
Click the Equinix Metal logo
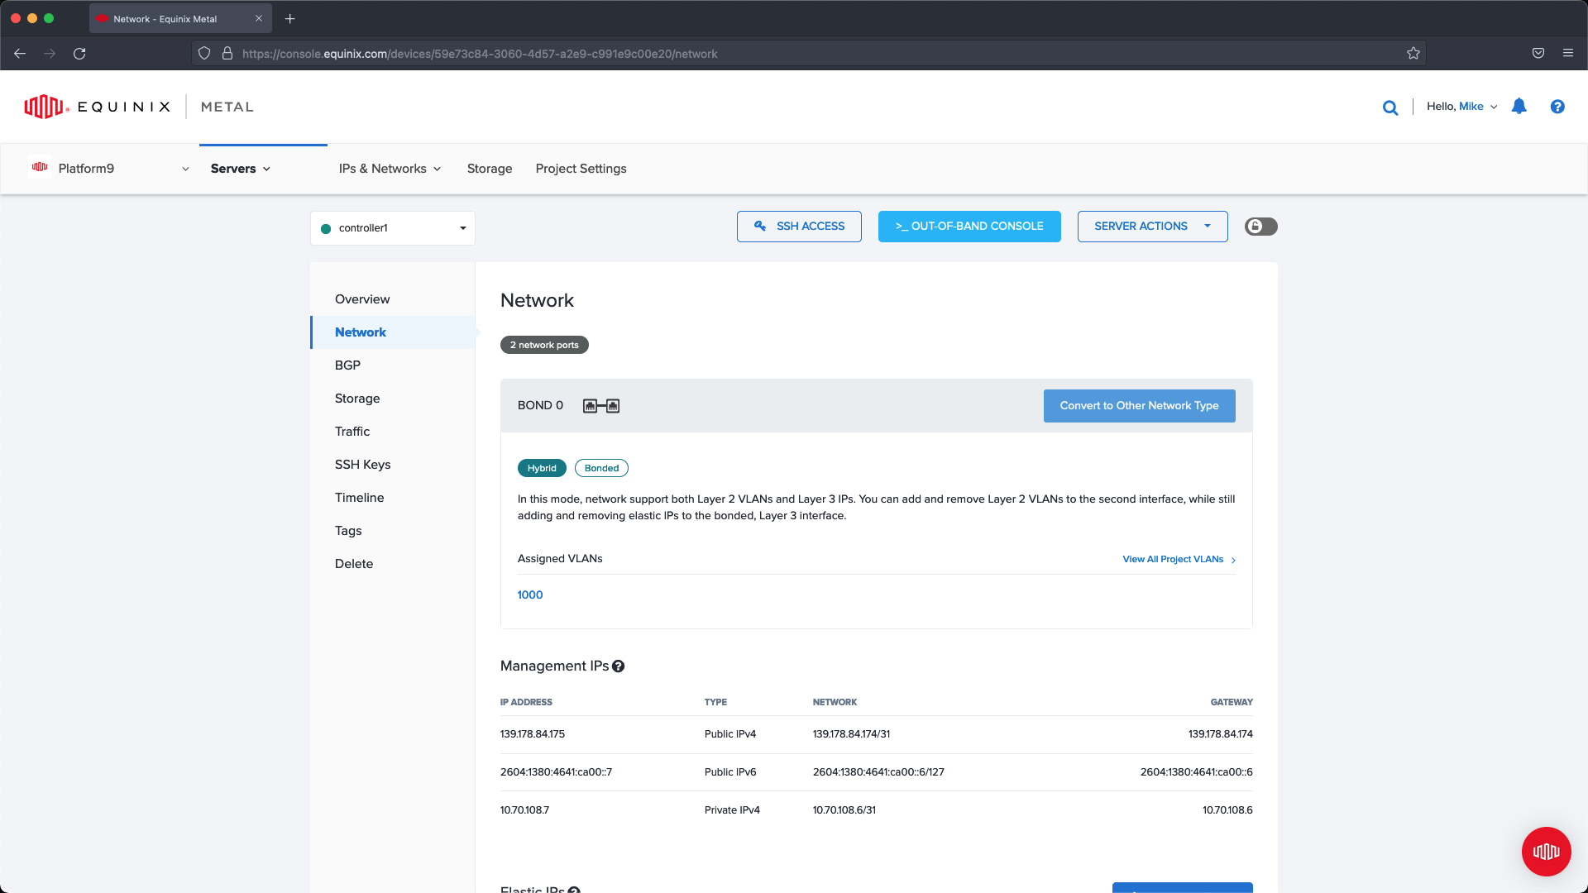pos(139,107)
